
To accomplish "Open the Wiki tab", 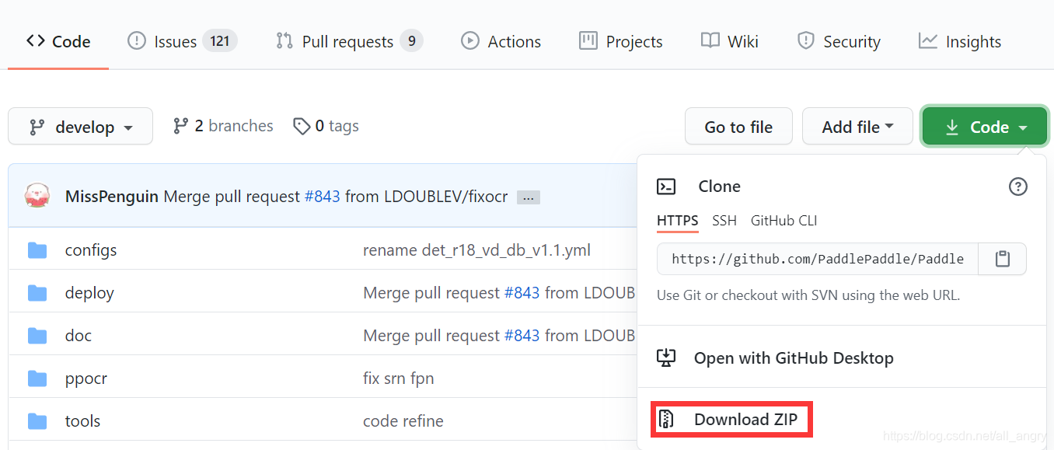I will tap(729, 41).
